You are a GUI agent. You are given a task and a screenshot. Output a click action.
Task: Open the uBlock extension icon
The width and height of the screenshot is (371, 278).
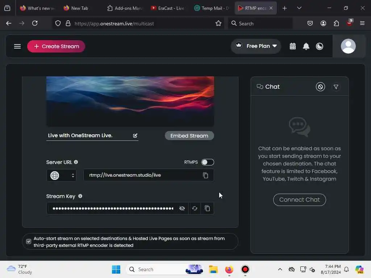(x=350, y=23)
